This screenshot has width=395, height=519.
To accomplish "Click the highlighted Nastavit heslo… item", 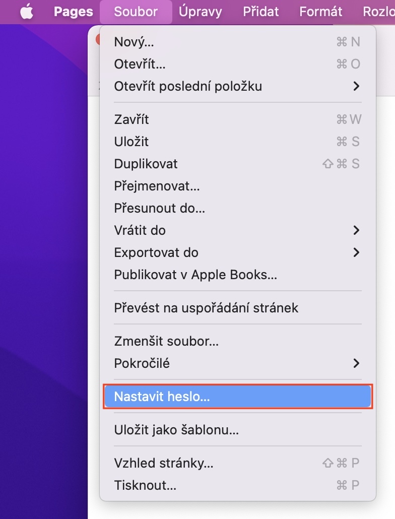I will click(162, 397).
